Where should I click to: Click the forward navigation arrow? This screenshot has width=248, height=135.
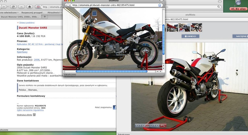[x=4, y=7]
